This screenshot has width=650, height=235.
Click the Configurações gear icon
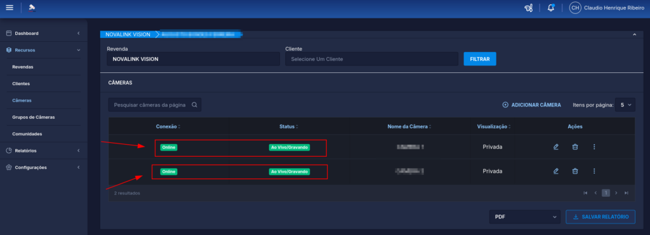click(x=9, y=168)
